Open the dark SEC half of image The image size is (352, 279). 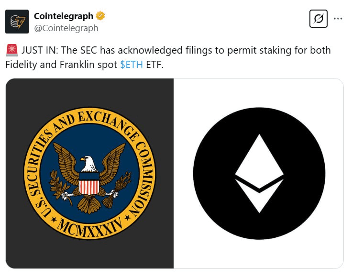(x=89, y=173)
